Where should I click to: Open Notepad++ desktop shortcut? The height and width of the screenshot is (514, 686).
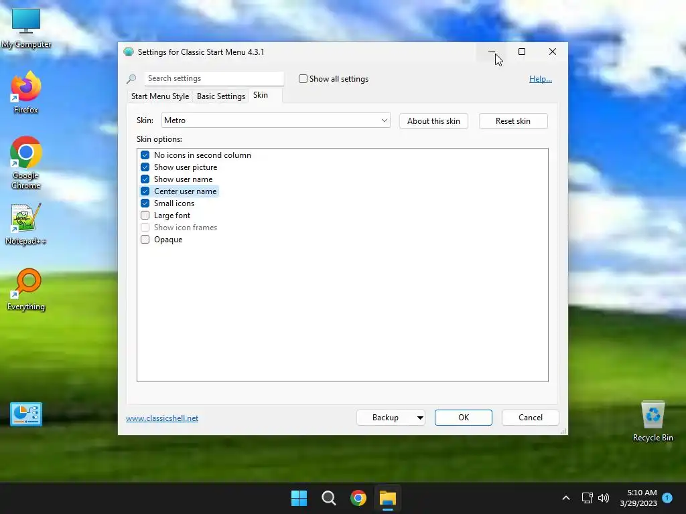point(26,224)
